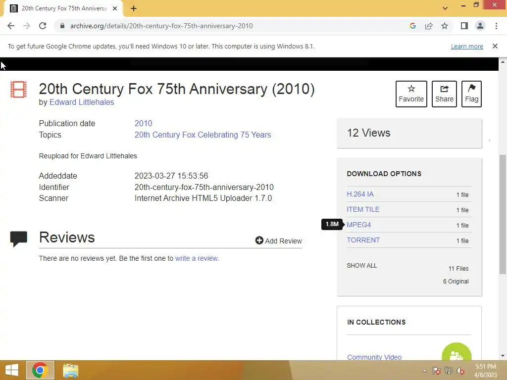Open topic 20th Century Fox Celebrating 75 Years
The width and height of the screenshot is (507, 380).
pos(203,135)
